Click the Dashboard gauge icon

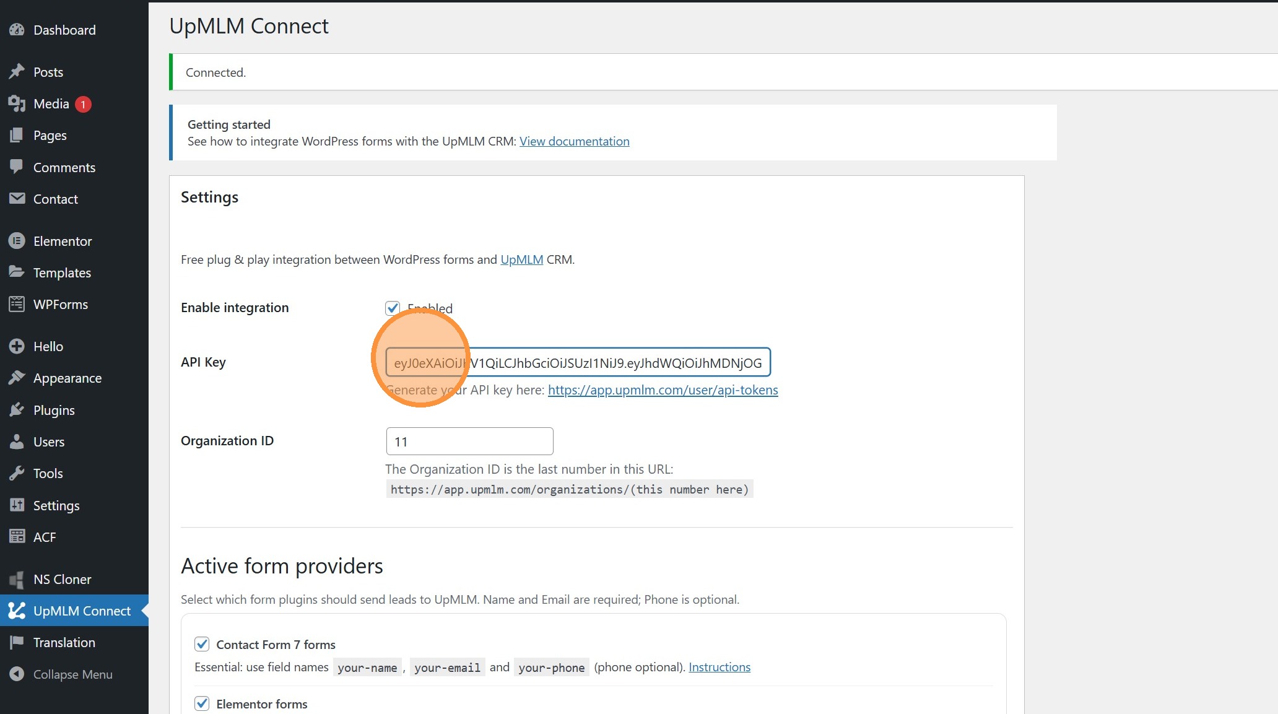17,30
